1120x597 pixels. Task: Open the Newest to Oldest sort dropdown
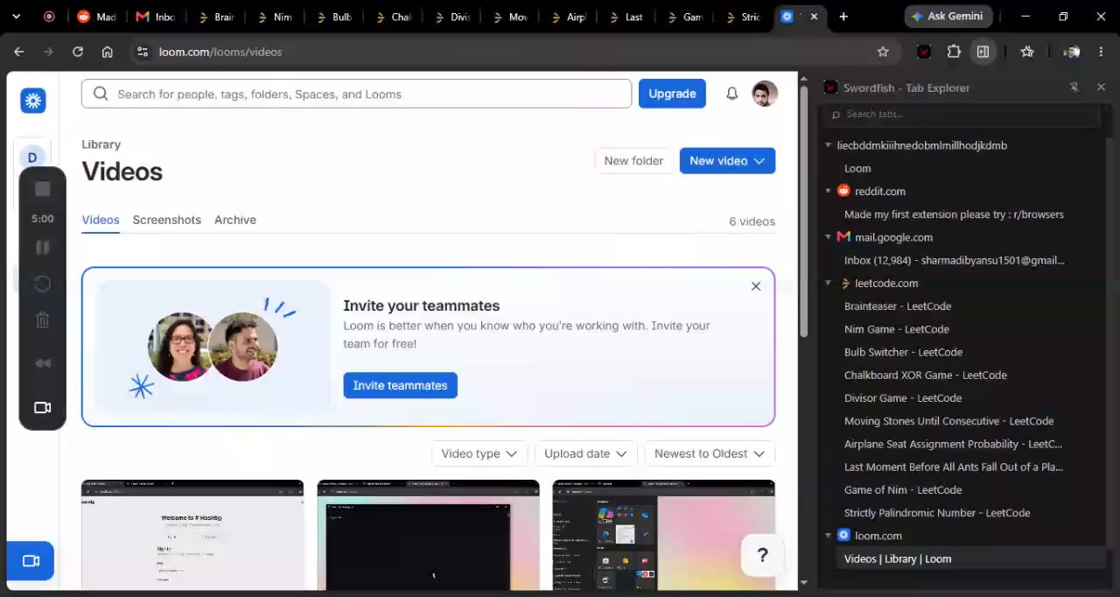(710, 453)
